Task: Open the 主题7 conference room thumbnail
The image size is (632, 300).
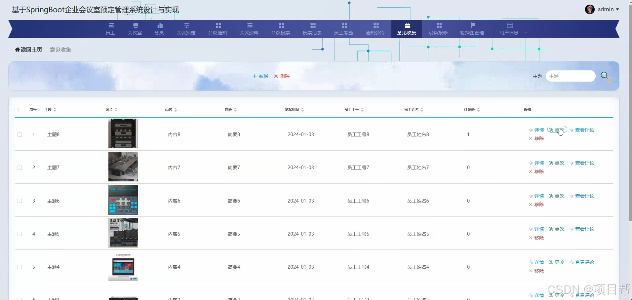Action: click(x=123, y=167)
